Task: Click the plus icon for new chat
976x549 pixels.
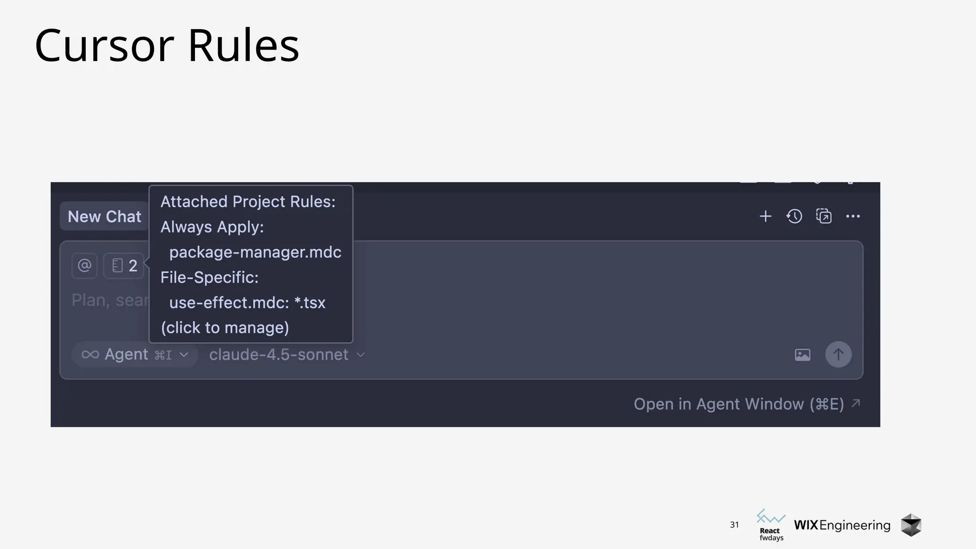Action: point(765,216)
